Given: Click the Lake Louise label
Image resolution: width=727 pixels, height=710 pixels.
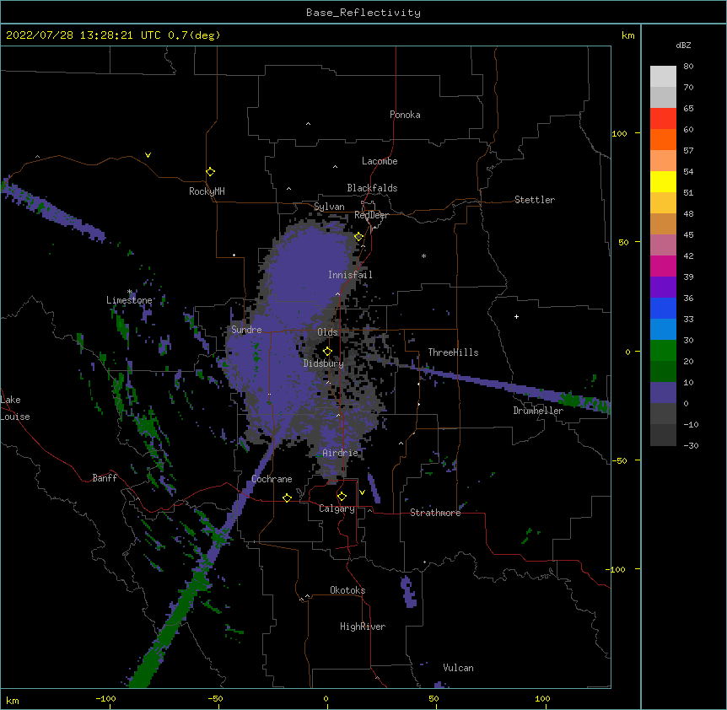Looking at the screenshot, I should [15, 408].
